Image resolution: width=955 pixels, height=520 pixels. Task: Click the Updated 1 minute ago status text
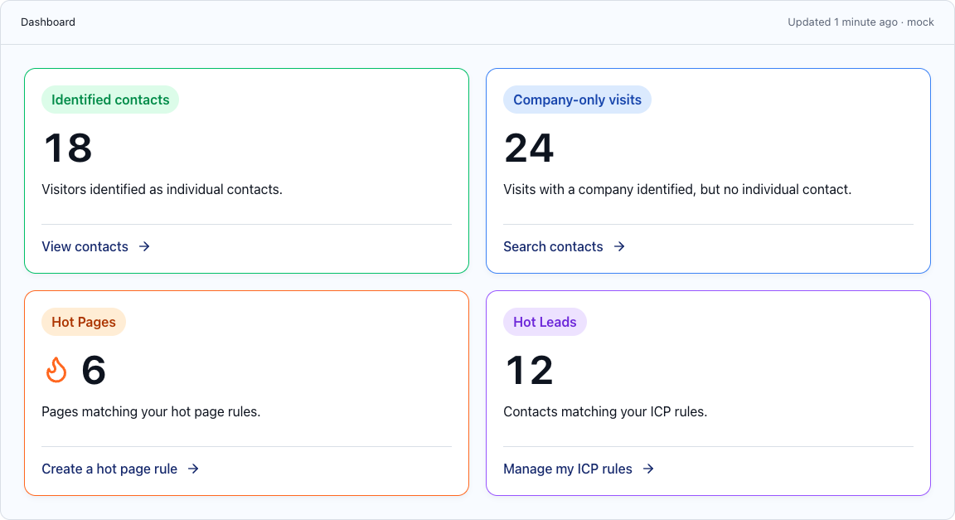[860, 22]
